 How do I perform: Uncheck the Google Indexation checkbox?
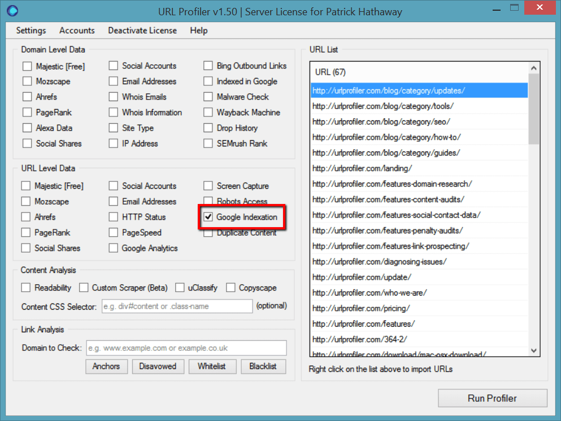click(x=208, y=217)
